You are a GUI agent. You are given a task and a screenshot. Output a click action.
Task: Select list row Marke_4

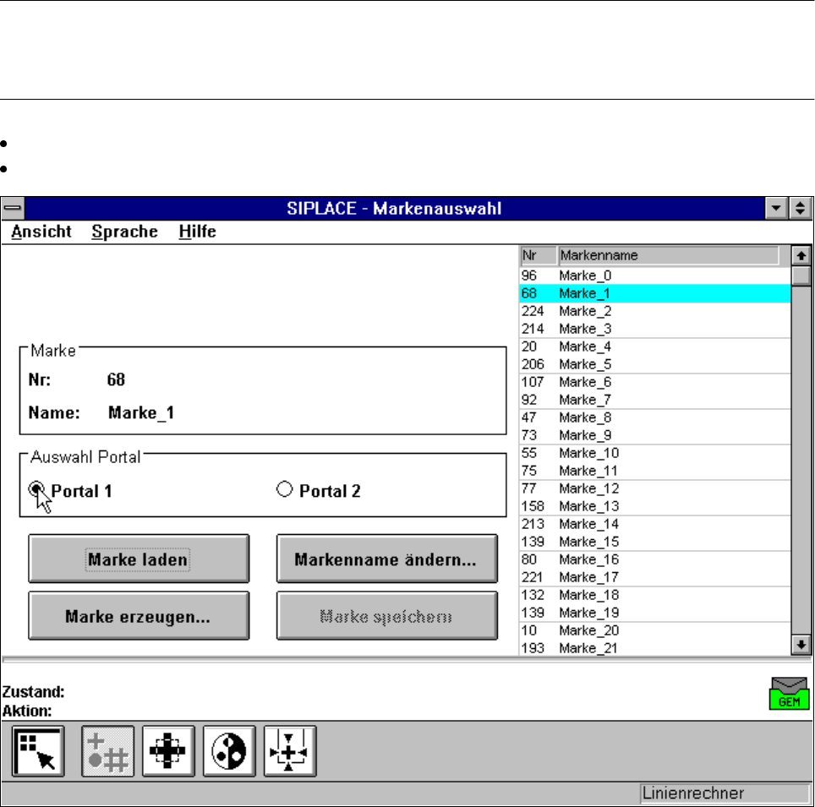[x=655, y=346]
